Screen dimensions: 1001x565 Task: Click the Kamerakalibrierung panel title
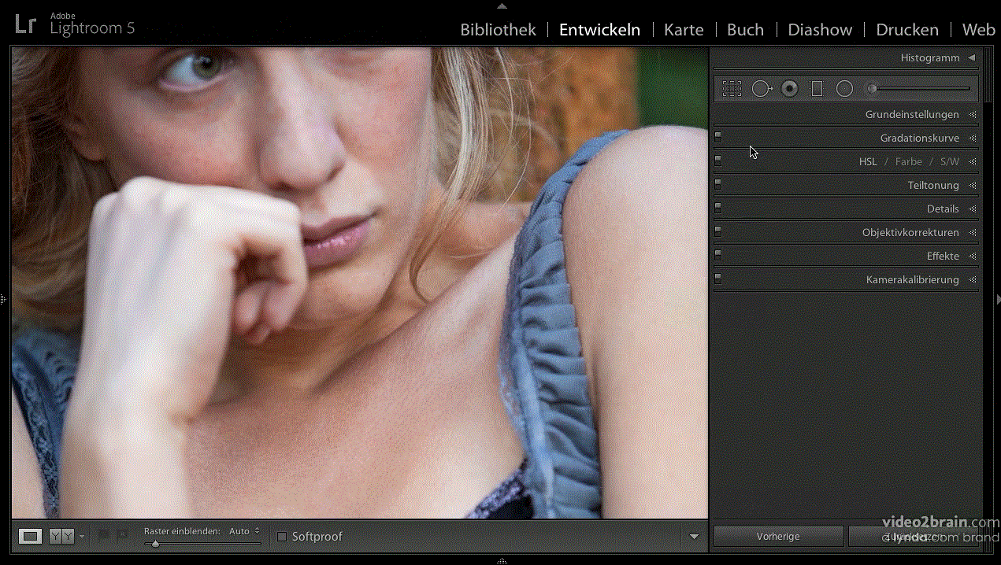click(912, 280)
